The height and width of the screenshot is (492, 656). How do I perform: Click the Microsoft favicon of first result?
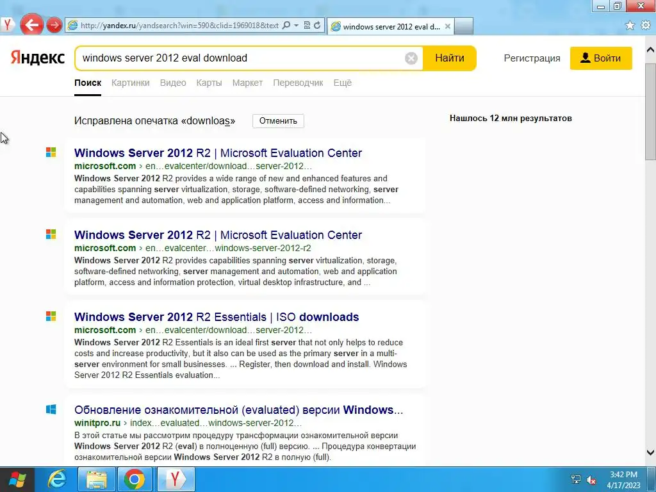coord(51,152)
